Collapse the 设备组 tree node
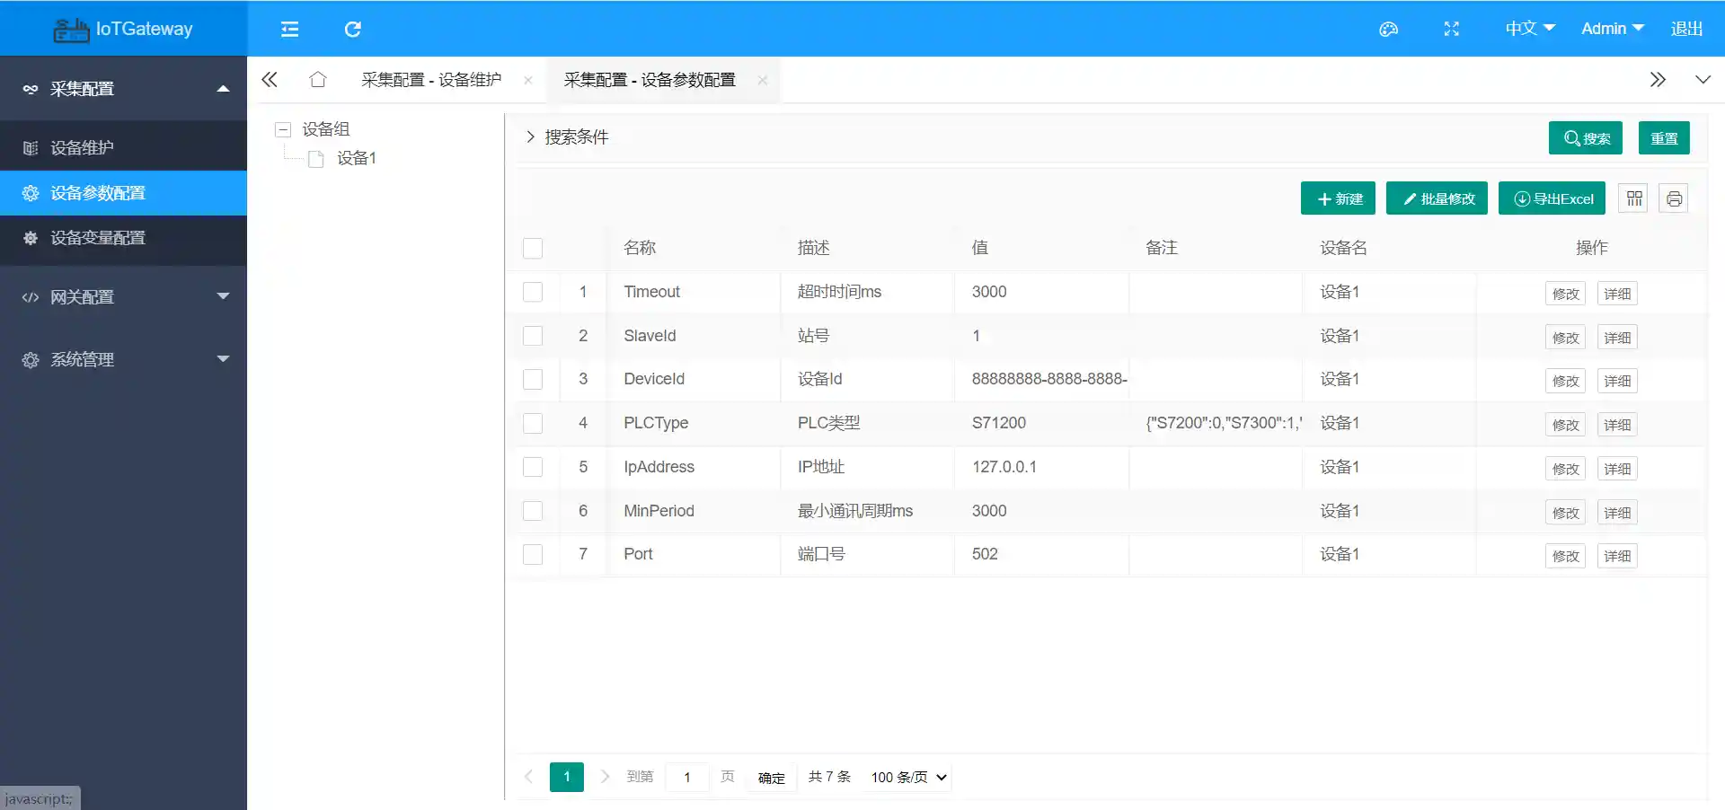The image size is (1725, 810). pos(282,129)
